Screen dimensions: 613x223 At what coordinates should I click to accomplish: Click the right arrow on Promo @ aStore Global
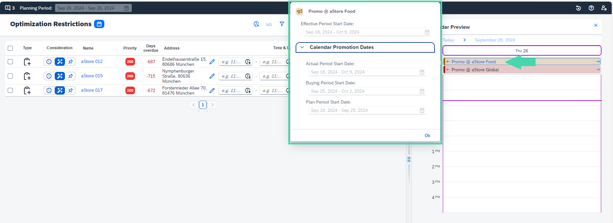(598, 69)
